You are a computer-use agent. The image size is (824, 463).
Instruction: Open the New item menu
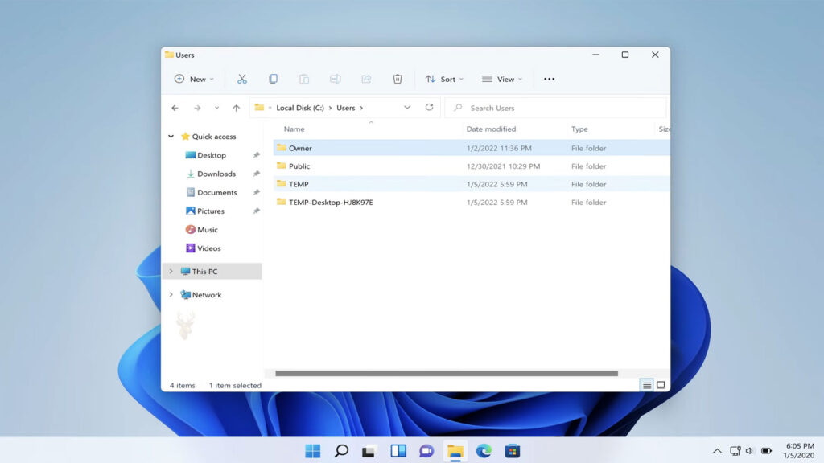[194, 79]
